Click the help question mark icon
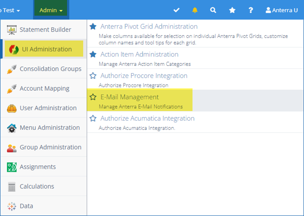This screenshot has width=304, height=216. (x=251, y=10)
